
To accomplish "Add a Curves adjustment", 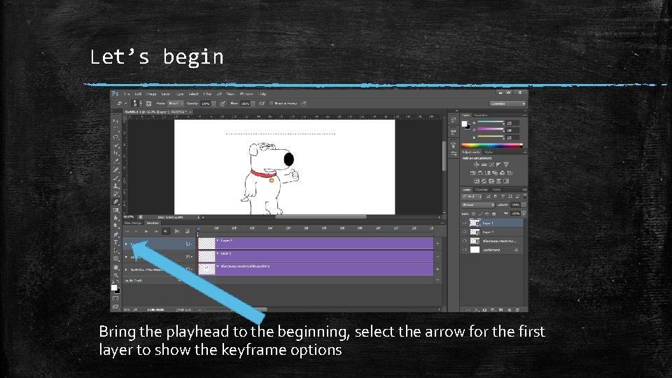I will [x=491, y=164].
